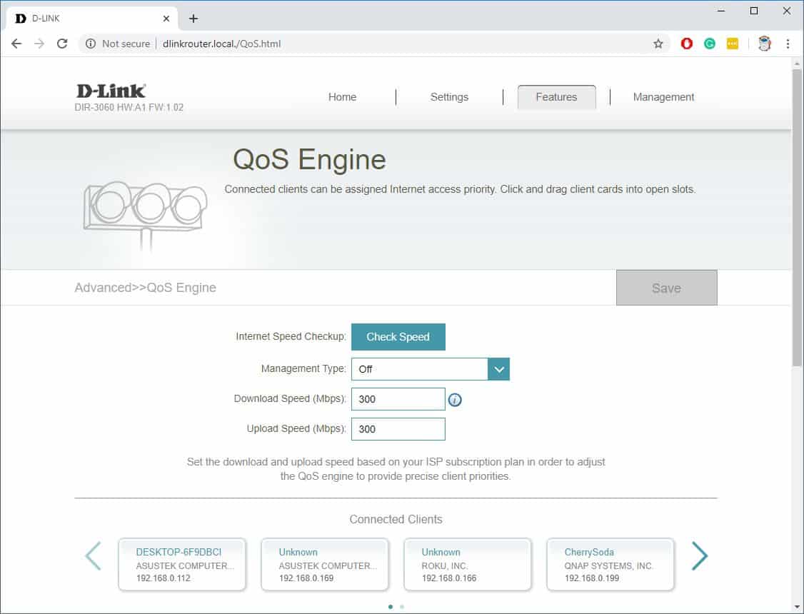Click the left arrow in Connected Clients carousel
This screenshot has height=614, width=804.
93,555
